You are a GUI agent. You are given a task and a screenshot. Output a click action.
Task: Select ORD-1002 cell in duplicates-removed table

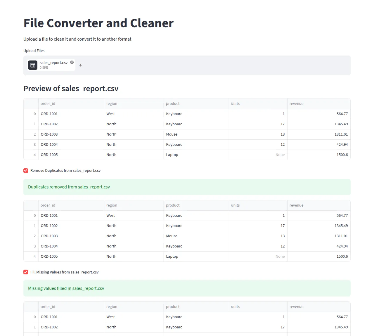click(x=71, y=226)
